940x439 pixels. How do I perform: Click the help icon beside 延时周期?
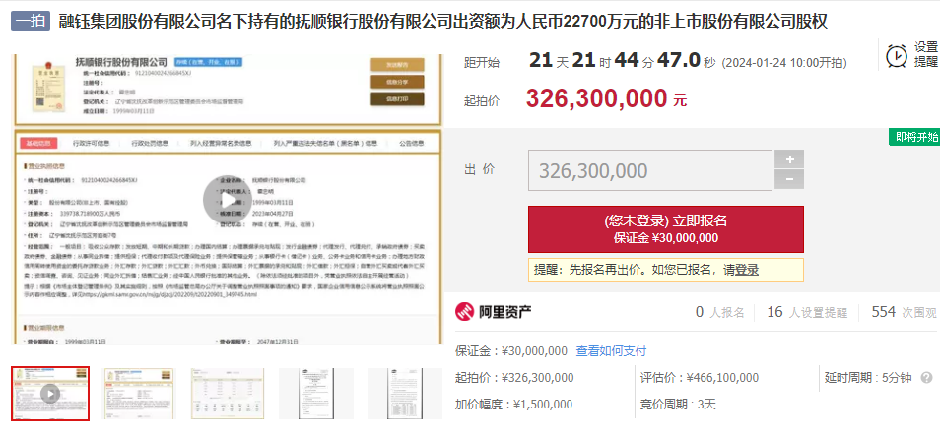[x=927, y=378]
